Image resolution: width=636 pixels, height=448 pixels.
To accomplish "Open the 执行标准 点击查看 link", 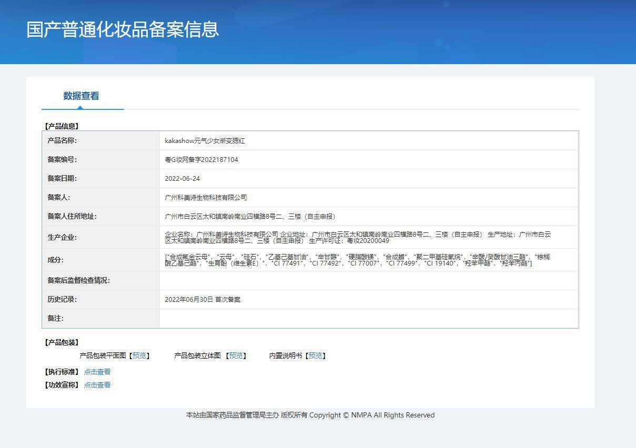I will [97, 372].
